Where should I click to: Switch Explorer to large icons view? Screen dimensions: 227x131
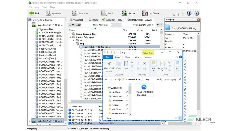coord(180,118)
